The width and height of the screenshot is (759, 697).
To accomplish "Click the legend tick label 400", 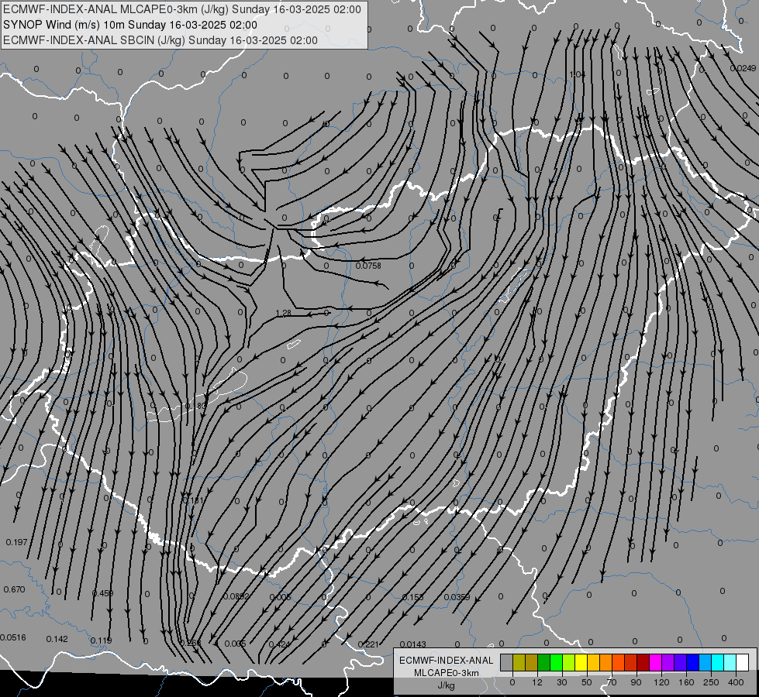I will tap(736, 682).
